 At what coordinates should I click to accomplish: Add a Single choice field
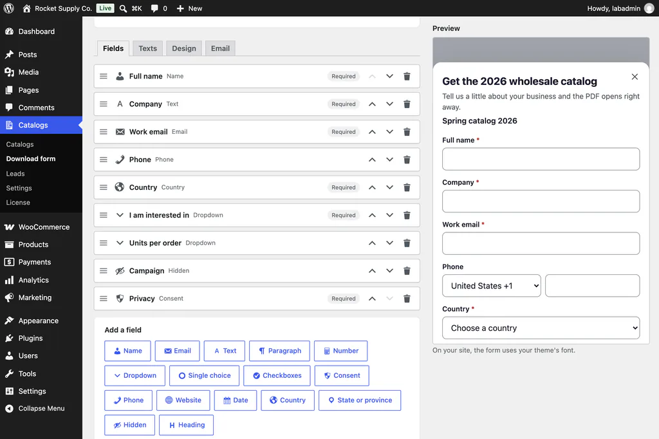pos(204,375)
